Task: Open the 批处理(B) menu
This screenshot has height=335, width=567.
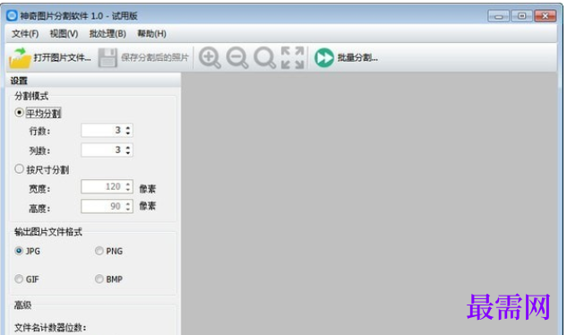Action: [x=107, y=34]
